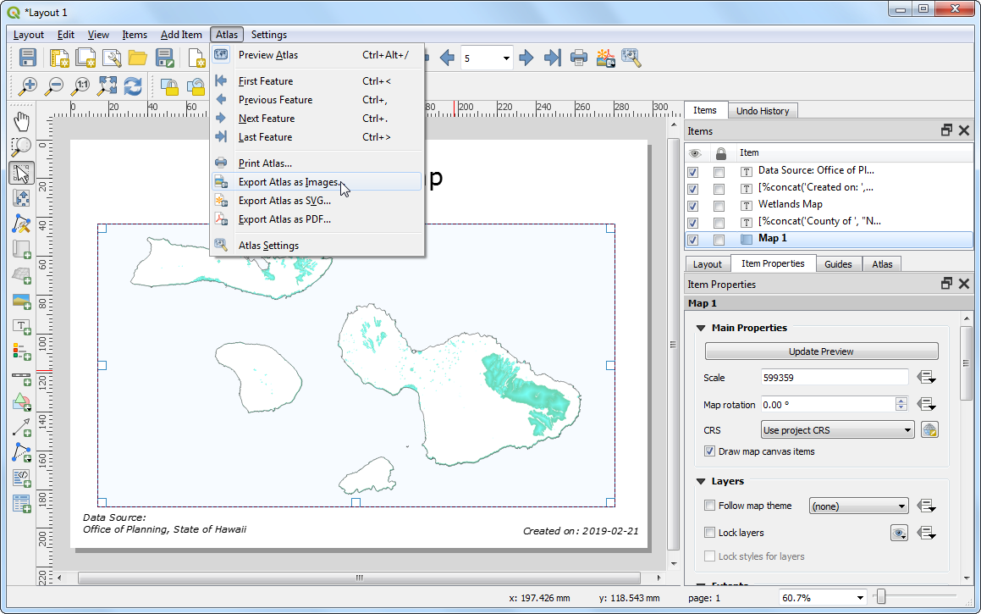The image size is (981, 614).
Task: Open the CRS dropdown
Action: 837,430
